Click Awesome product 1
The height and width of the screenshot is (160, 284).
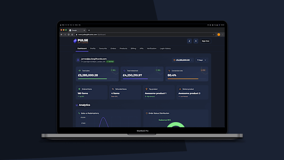(x=155, y=93)
